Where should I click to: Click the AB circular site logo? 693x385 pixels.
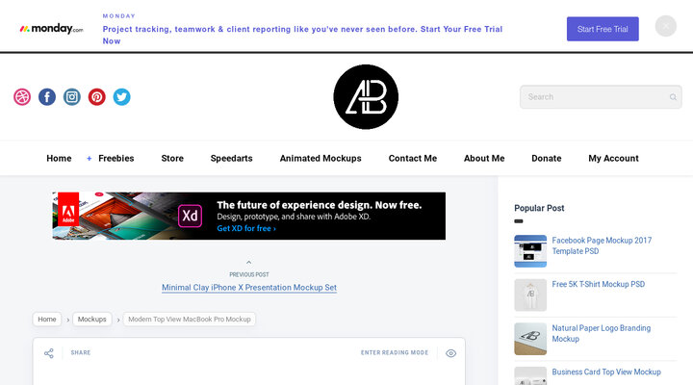(x=365, y=96)
